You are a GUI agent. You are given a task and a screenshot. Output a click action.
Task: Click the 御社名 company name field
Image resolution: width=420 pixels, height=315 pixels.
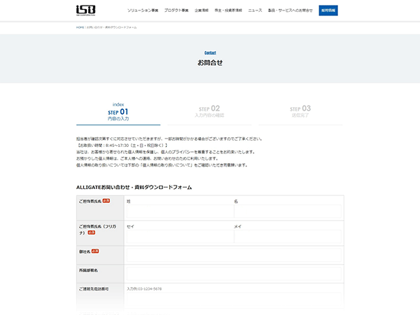point(232,255)
